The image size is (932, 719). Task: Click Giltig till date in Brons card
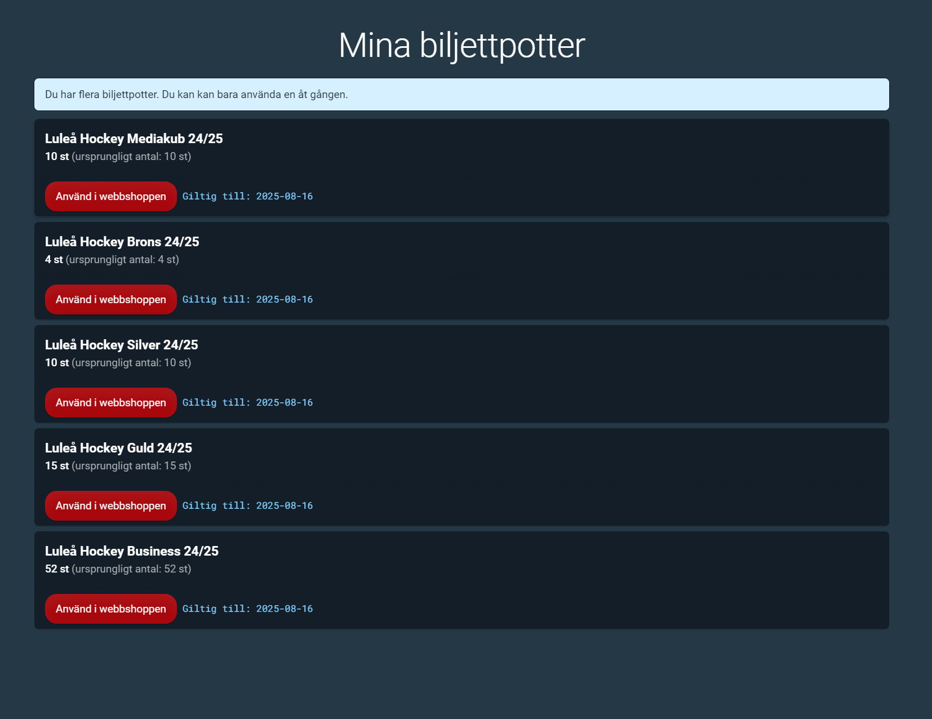point(248,299)
